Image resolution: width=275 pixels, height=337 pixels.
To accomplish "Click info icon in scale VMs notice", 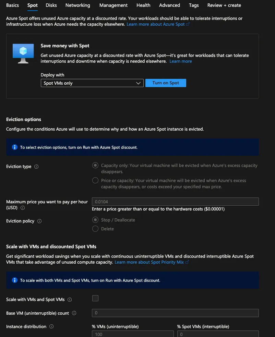I will point(15,280).
